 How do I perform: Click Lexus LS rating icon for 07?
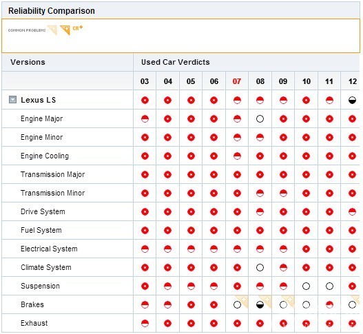click(237, 101)
